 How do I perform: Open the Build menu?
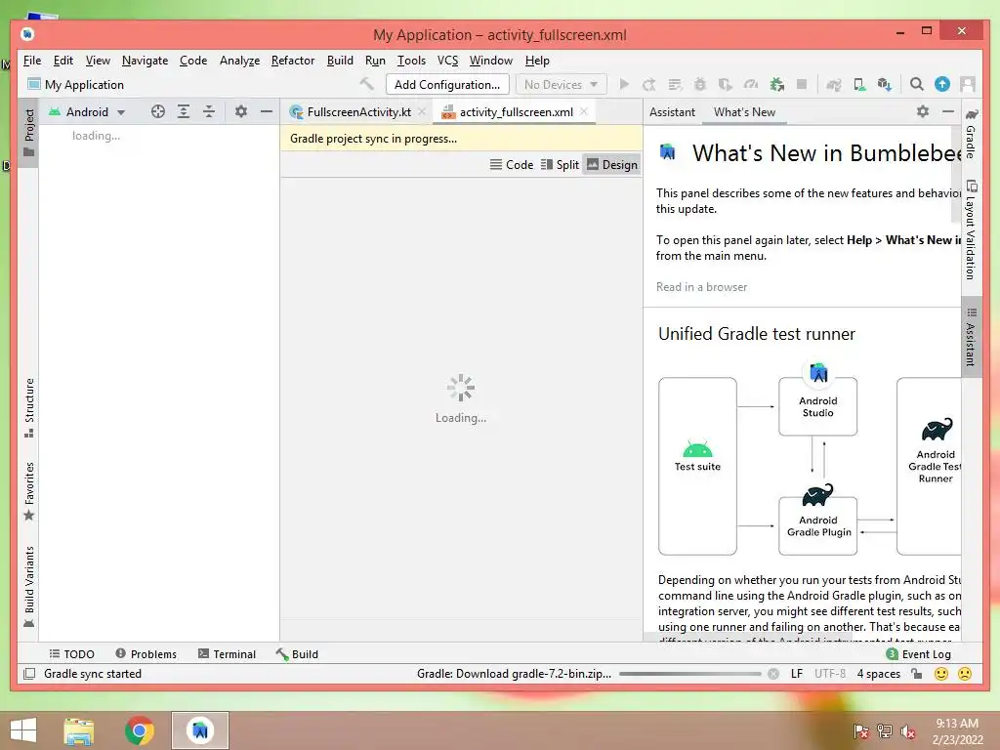point(340,61)
